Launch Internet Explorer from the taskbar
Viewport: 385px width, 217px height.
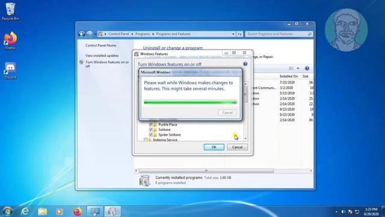[x=25, y=212]
